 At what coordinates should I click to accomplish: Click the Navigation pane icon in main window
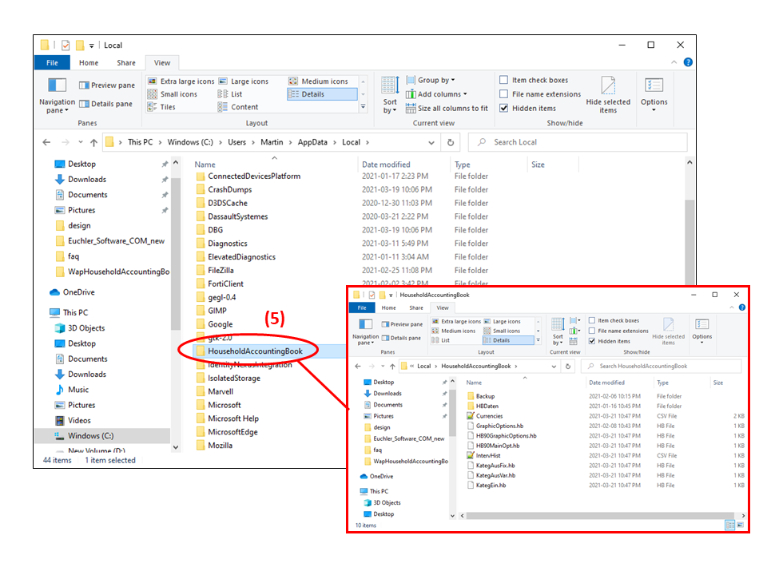point(57,86)
